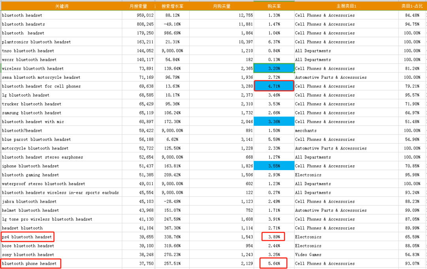Viewport: 427px width, 269px height.
Task: Select the blue highlighted 4.71% cell
Action: coord(274,86)
